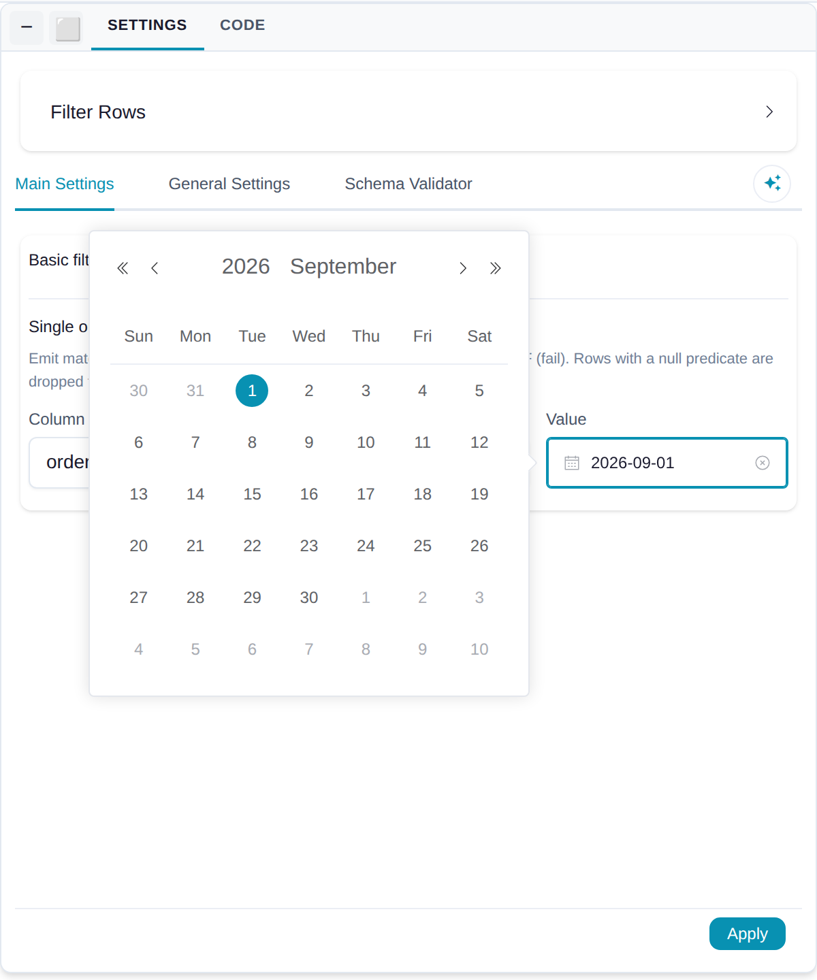Screen dimensions: 817x980
Task: Select greyed October 8 in last row
Action: [366, 649]
